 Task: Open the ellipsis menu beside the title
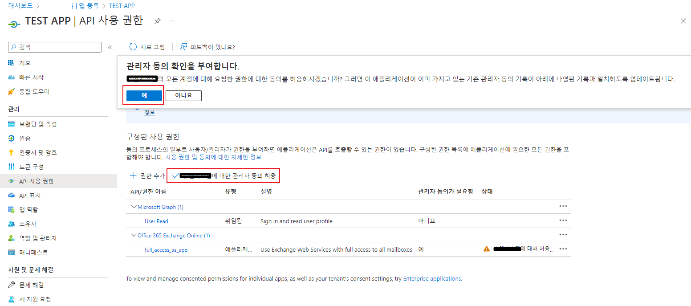(172, 21)
